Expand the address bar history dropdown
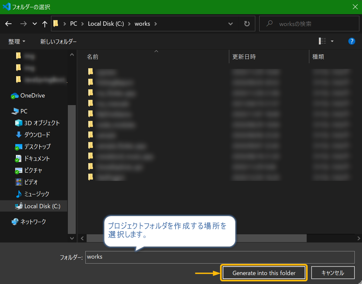Image resolution: width=362 pixels, height=284 pixels. 231,24
